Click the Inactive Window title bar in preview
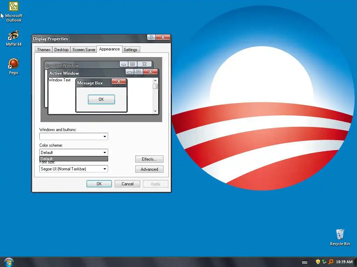The width and height of the screenshot is (357, 267). coord(82,65)
